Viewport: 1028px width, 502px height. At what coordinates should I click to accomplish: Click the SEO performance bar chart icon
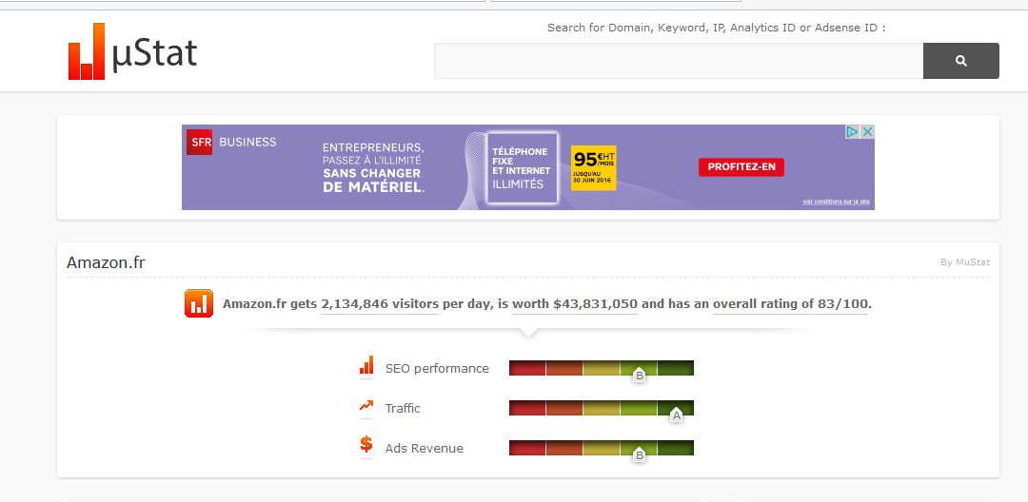click(x=366, y=365)
